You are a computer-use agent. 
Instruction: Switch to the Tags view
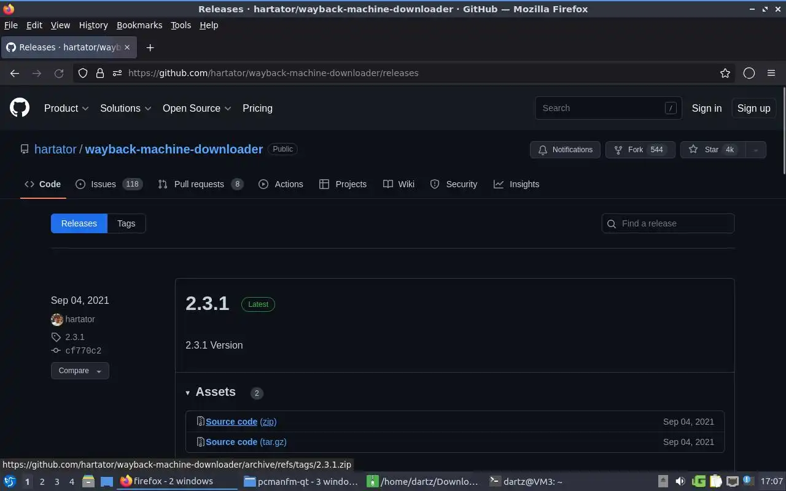pos(126,223)
